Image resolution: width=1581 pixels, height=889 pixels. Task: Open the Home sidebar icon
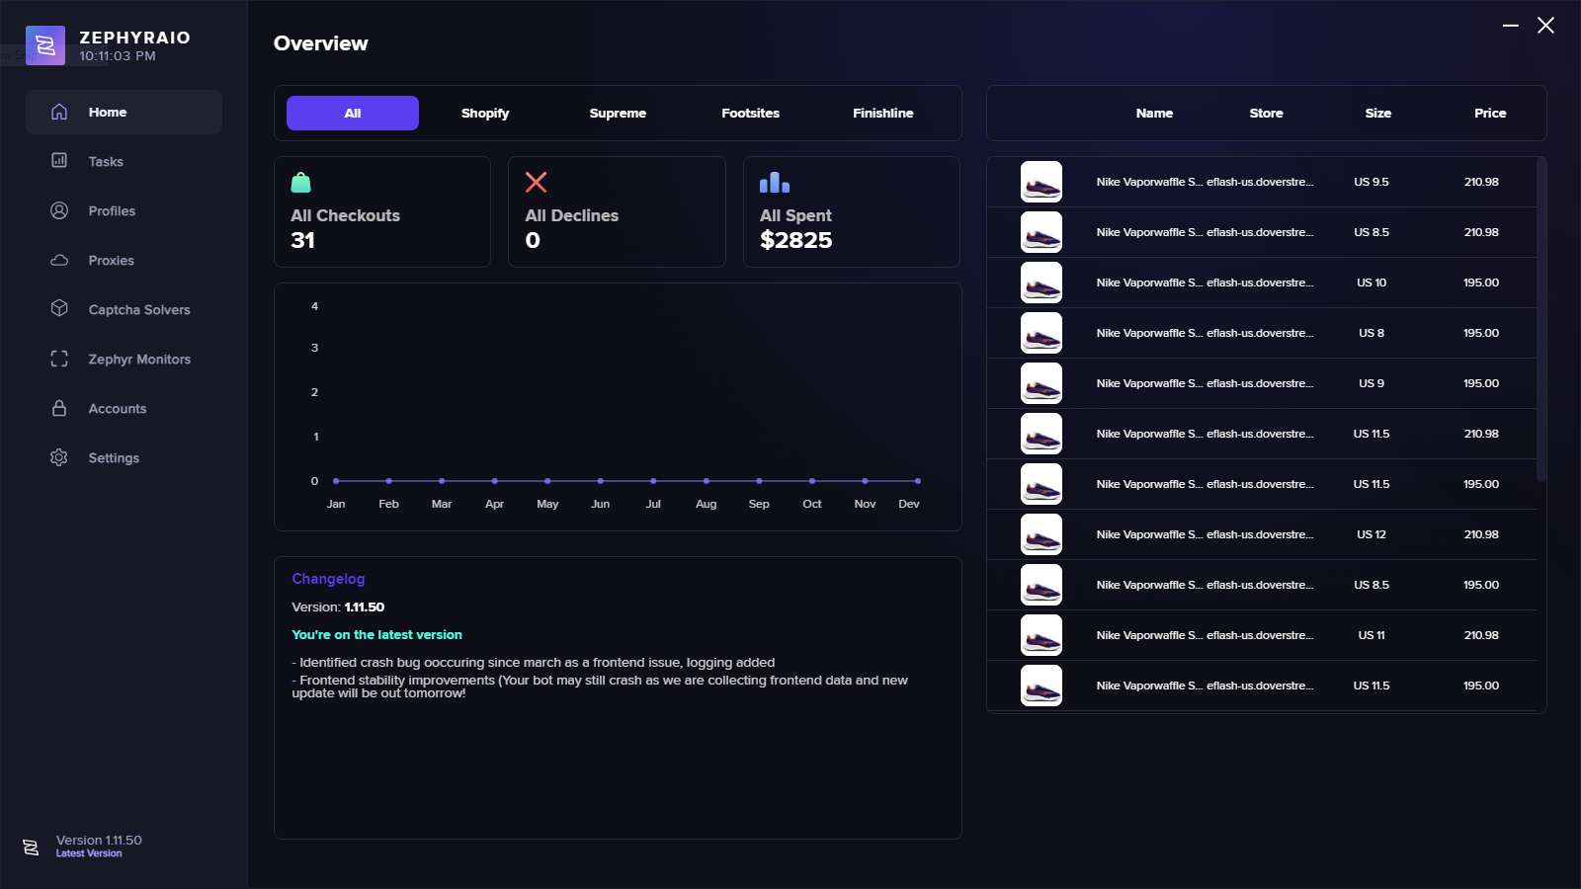(59, 112)
